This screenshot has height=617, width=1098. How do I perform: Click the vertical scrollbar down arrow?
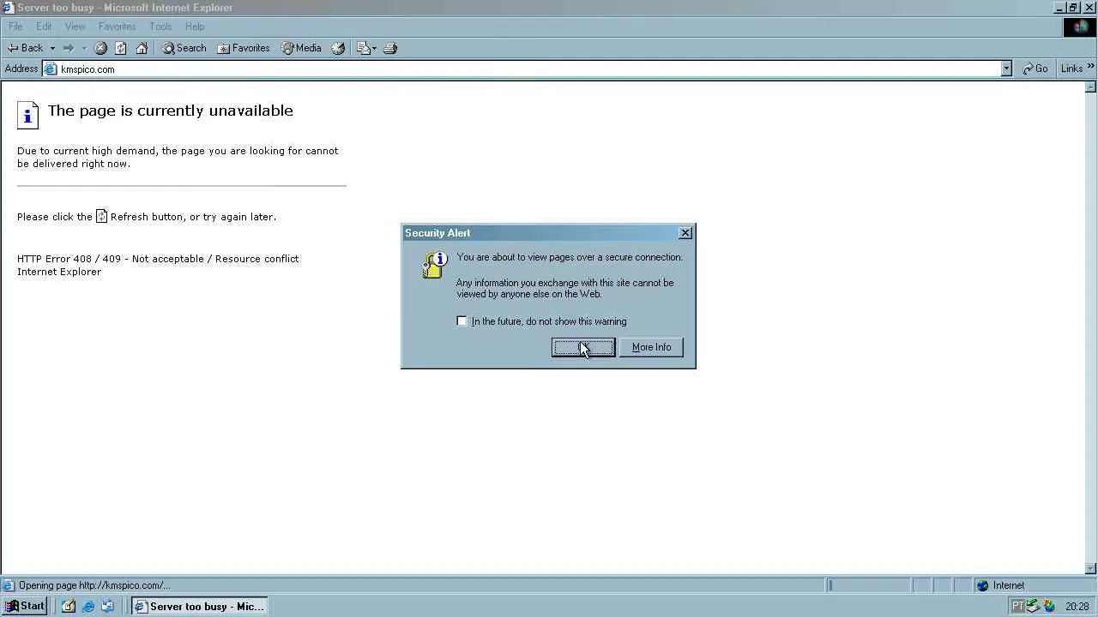point(1091,568)
